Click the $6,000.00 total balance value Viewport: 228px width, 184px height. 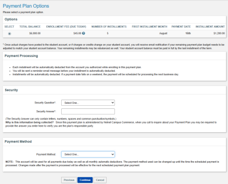[35, 33]
